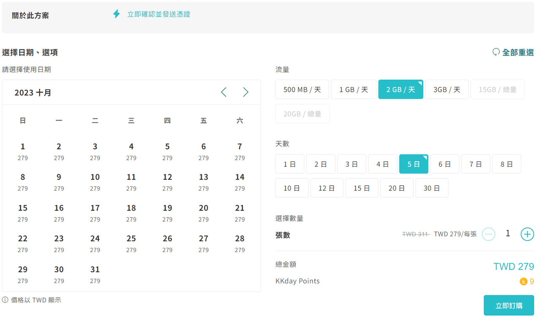The width and height of the screenshot is (540, 319).
Task: Pick the 10 日 duration option
Action: [292, 188]
